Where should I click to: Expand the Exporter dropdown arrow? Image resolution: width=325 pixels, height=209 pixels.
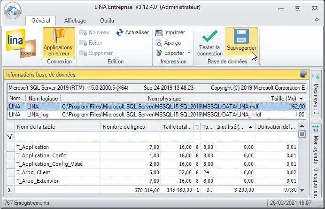pyautogui.click(x=189, y=53)
